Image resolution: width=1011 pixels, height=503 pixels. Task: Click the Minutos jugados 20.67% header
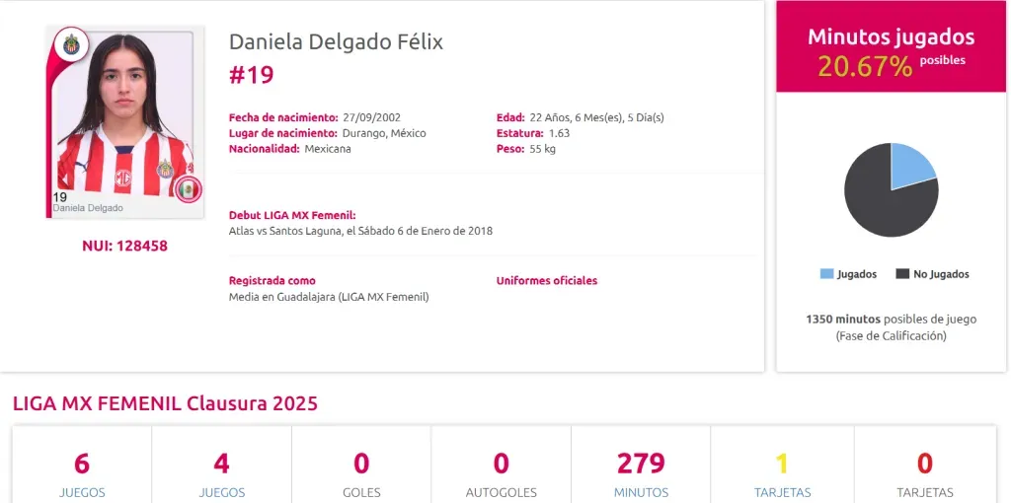pyautogui.click(x=891, y=51)
